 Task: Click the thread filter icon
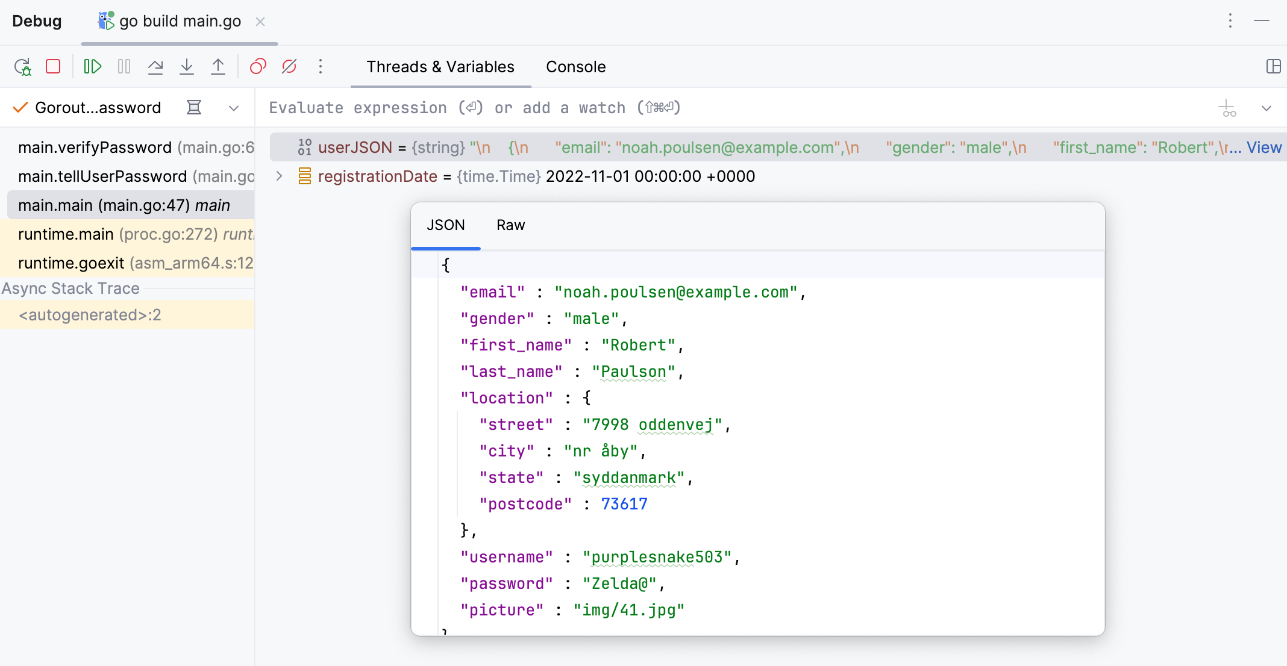tap(194, 108)
